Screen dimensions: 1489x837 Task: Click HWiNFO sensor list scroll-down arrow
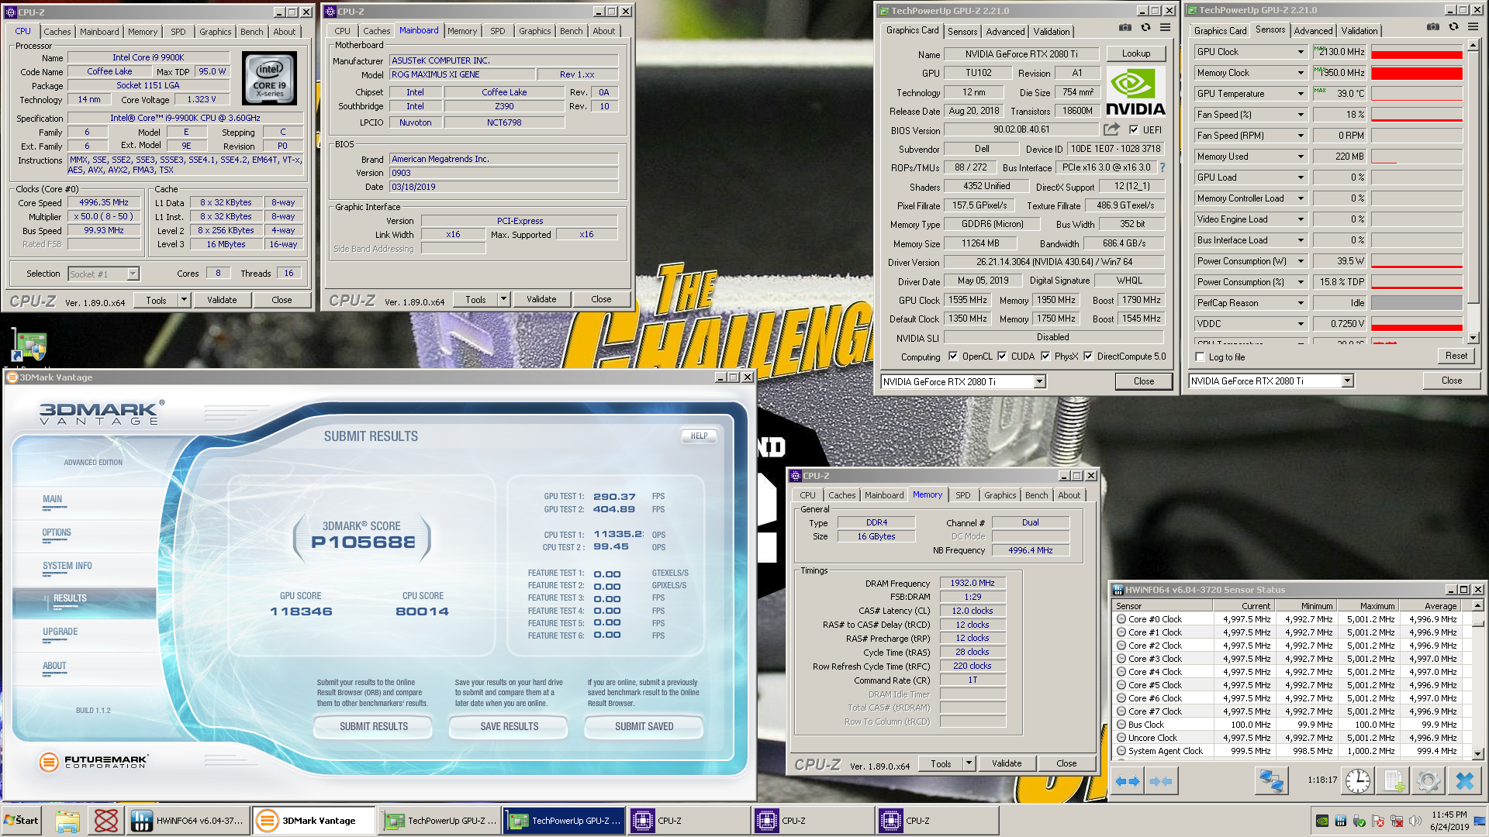pos(1477,753)
